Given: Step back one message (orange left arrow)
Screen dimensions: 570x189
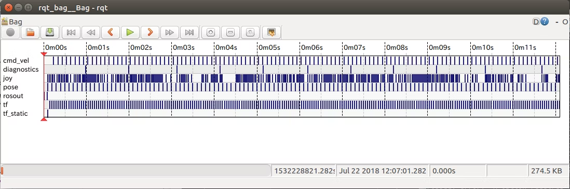Looking at the screenshot, I should (111, 32).
